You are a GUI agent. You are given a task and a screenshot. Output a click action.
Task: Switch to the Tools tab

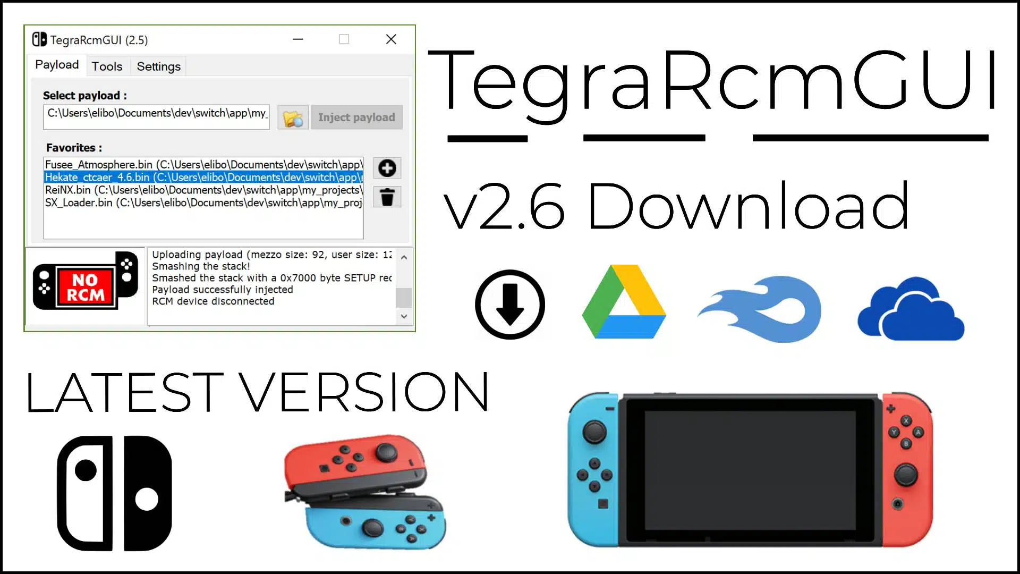[x=106, y=66]
